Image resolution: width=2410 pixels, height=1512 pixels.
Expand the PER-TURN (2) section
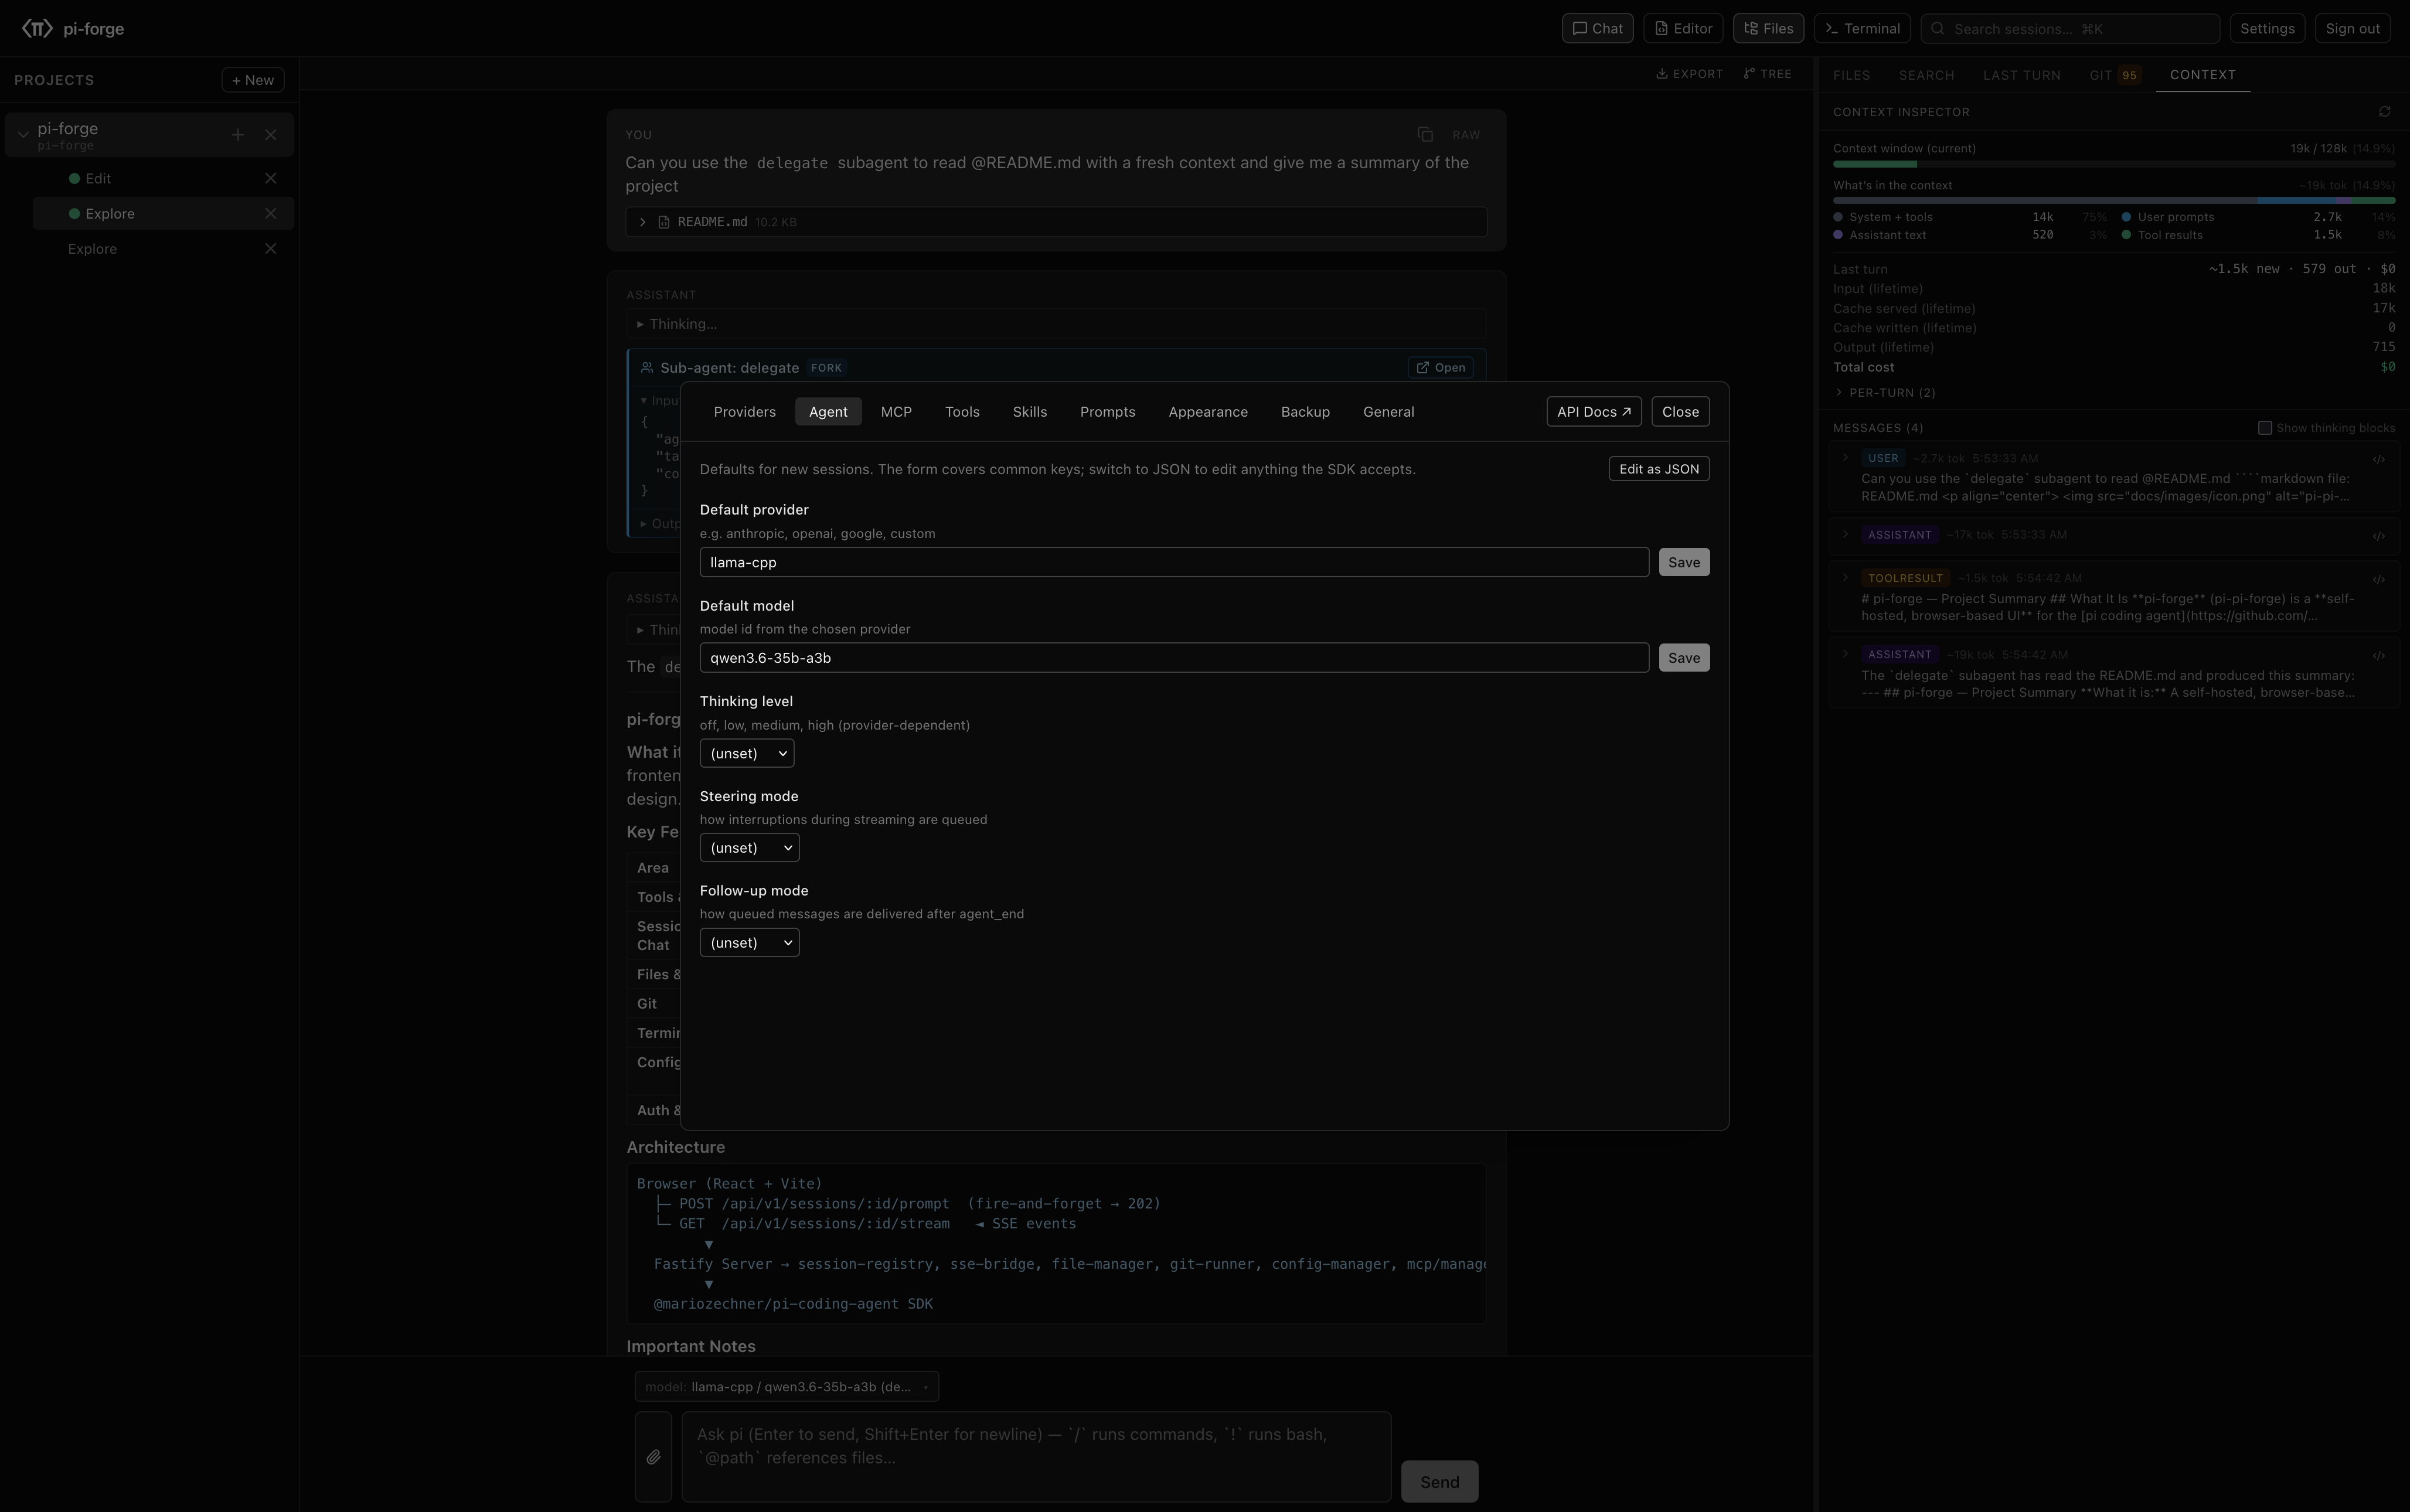1885,393
